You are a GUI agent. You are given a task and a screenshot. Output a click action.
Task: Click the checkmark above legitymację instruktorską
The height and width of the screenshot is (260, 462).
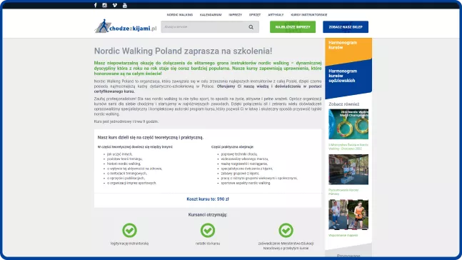[130, 230]
